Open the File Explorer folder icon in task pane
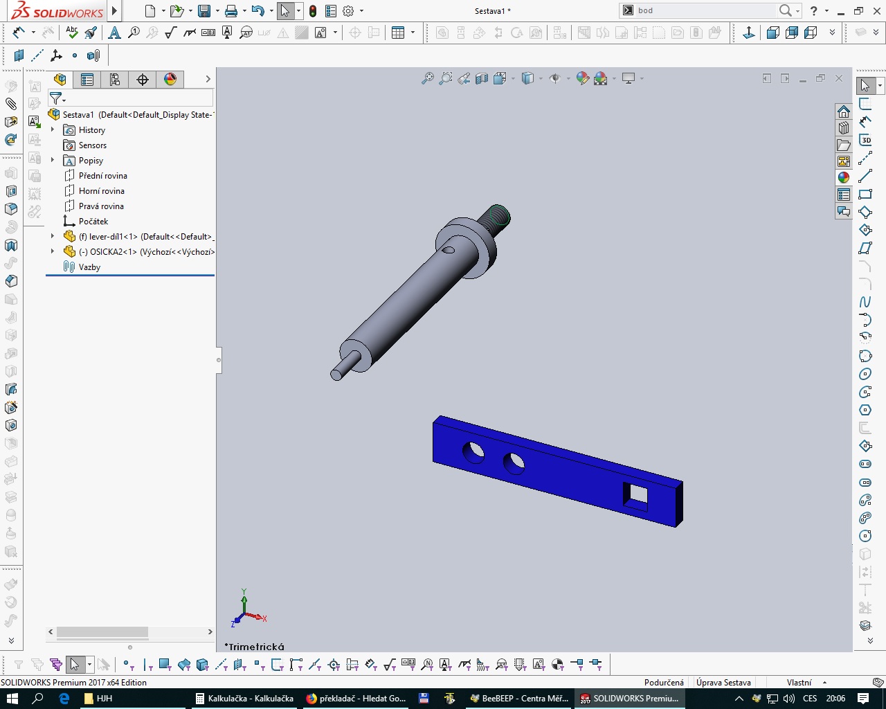The width and height of the screenshot is (886, 709). coord(844,145)
